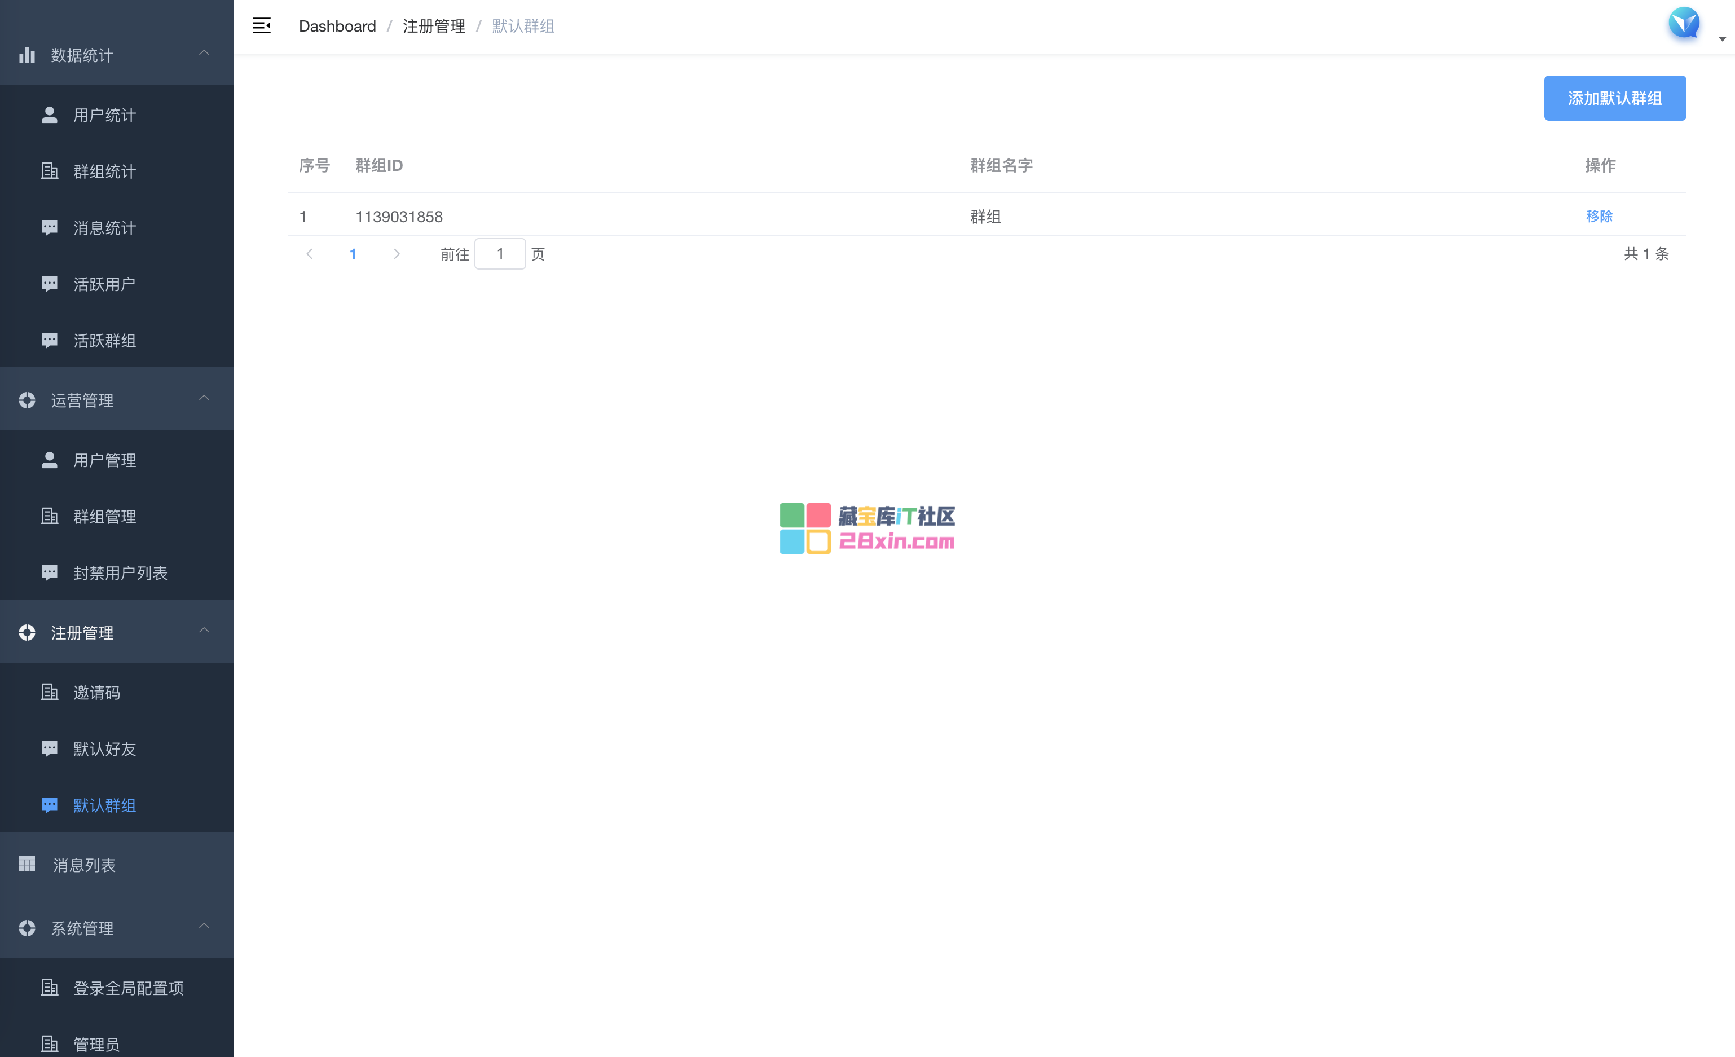Select 封禁用户列表 menu item
This screenshot has width=1735, height=1057.
120,572
